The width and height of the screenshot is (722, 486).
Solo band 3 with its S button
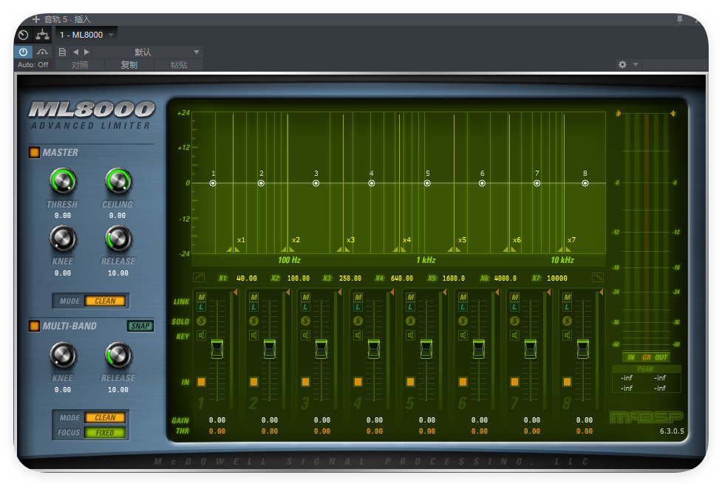(306, 321)
